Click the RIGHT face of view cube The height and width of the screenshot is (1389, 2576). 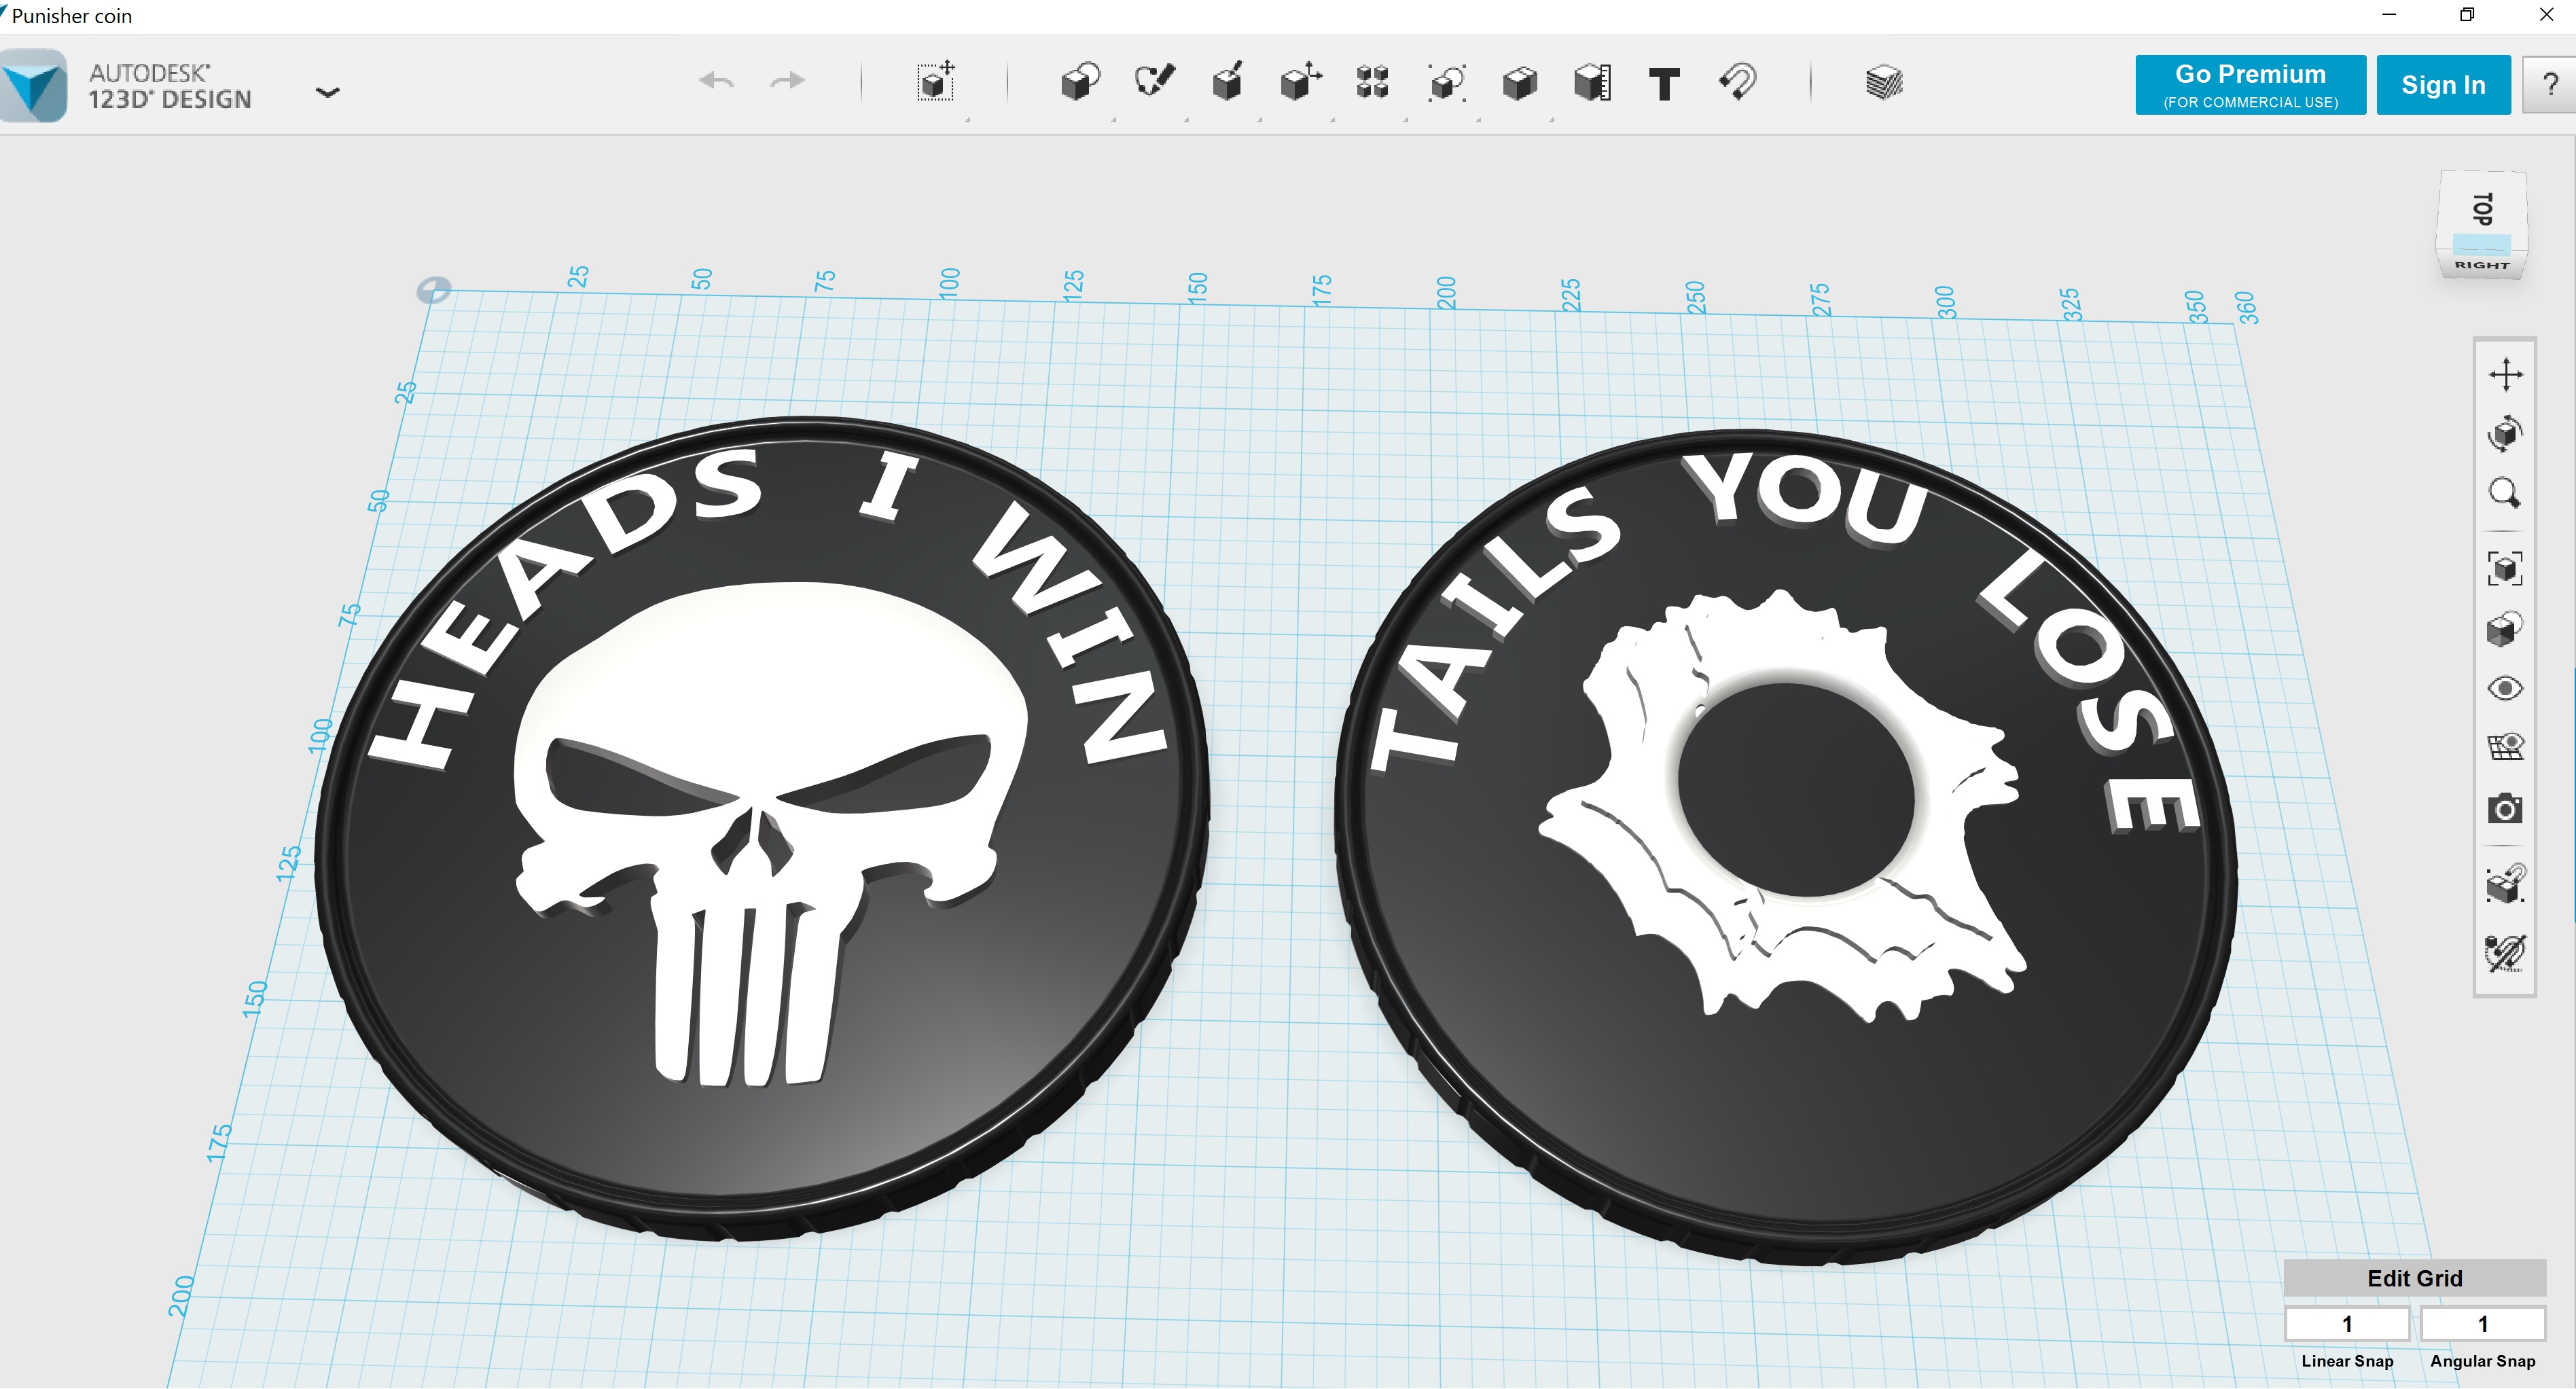pos(2482,265)
